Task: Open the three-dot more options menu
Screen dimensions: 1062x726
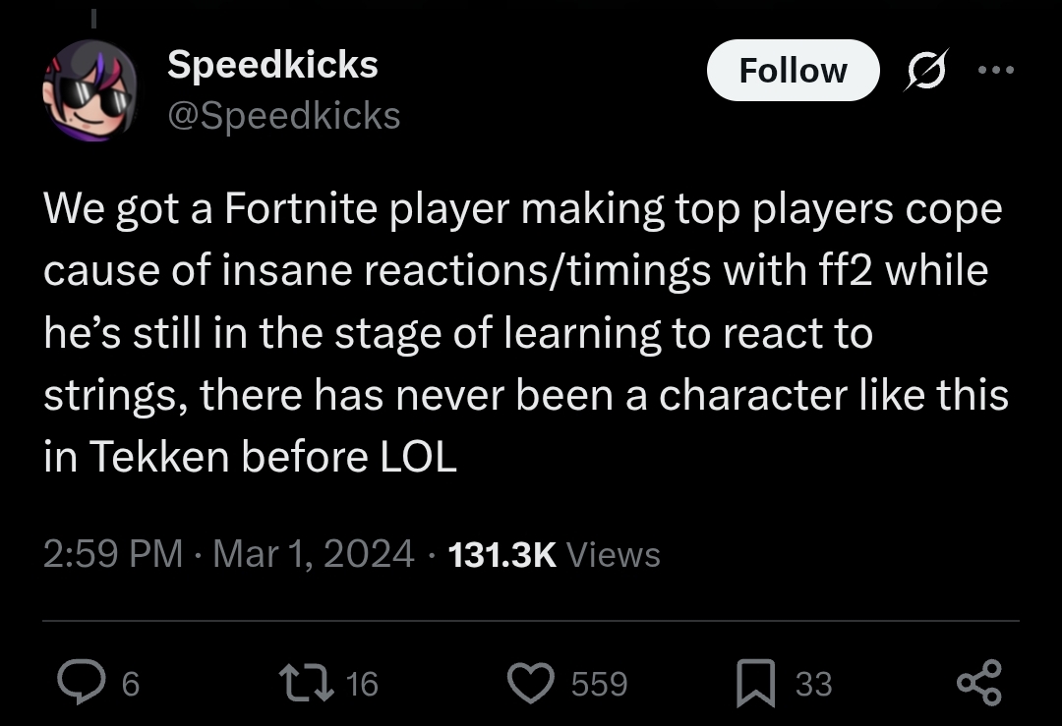Action: [x=995, y=71]
